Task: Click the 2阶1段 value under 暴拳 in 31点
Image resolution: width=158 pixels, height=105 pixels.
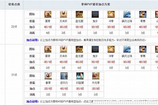Action: coord(48,62)
